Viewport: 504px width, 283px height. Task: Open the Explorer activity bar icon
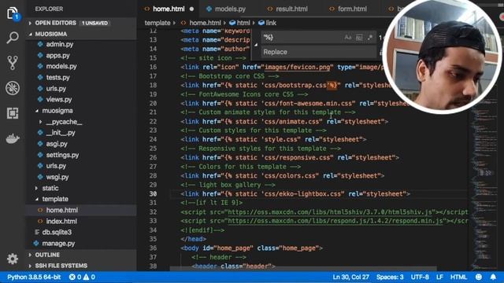[13, 14]
